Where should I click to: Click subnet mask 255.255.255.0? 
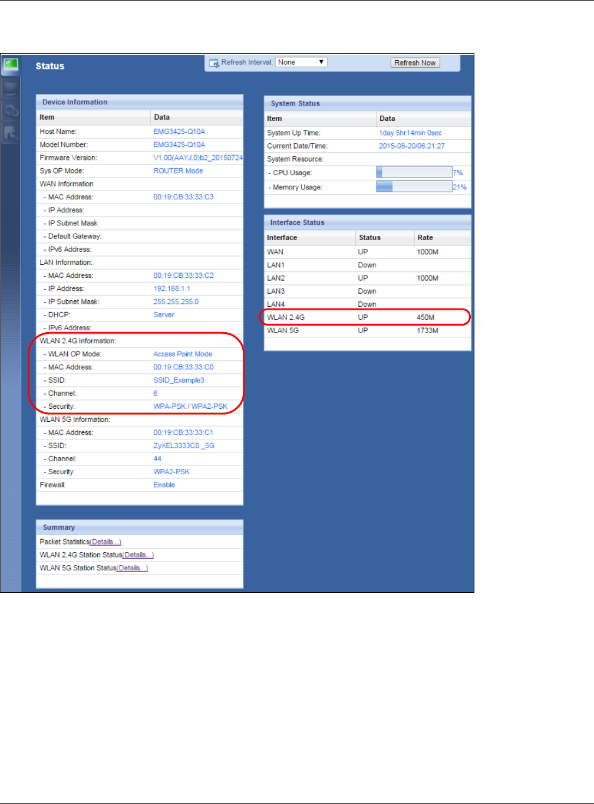[x=176, y=301]
